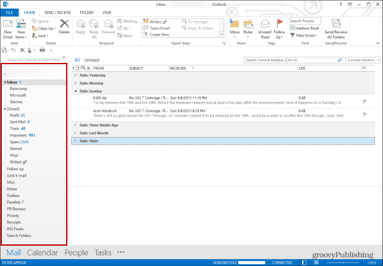
Task: Click Print in quick access toolbar
Action: click(x=42, y=50)
